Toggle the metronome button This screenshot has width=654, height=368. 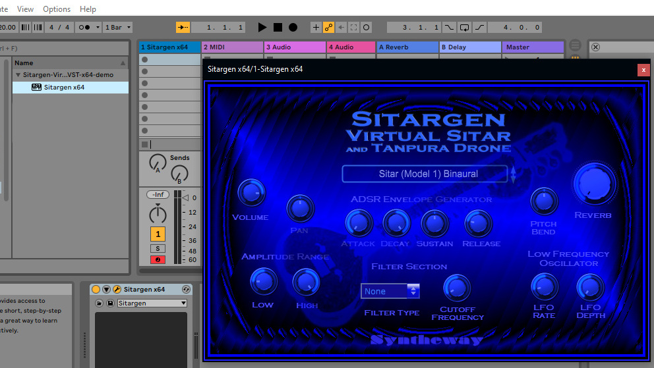[84, 28]
